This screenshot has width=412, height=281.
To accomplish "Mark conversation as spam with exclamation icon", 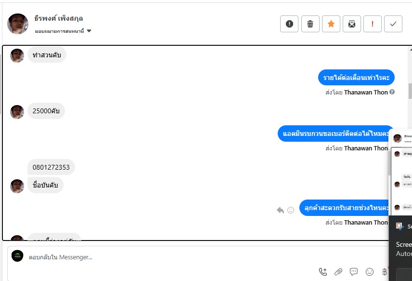I will tap(289, 24).
